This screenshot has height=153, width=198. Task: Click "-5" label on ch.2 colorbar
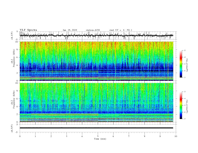[184, 105]
